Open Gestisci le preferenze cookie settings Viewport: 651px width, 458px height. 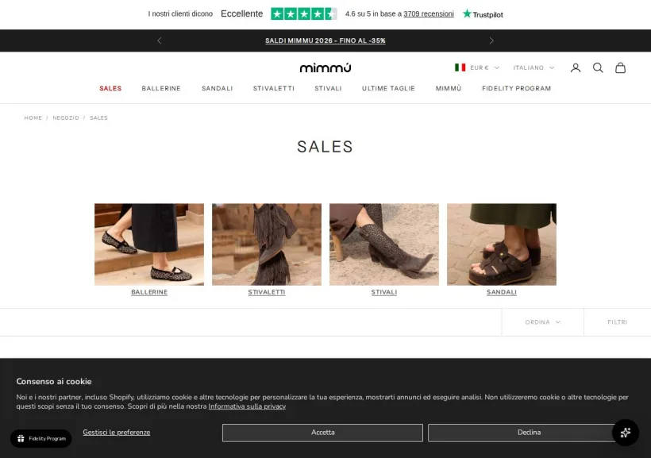pyautogui.click(x=117, y=433)
